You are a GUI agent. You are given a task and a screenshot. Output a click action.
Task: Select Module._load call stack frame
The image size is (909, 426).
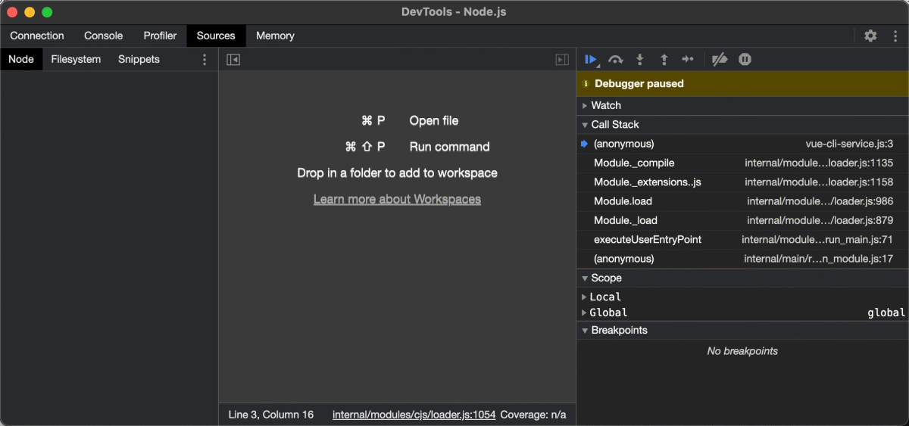[x=742, y=220]
